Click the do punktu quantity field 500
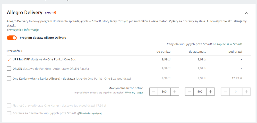The height and width of the screenshot is (123, 257). click(164, 92)
